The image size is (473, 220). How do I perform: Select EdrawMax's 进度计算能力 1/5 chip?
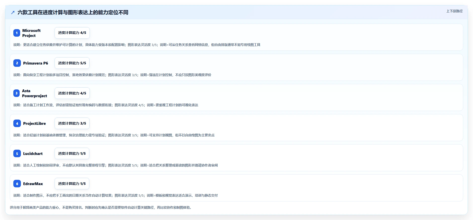tap(72, 184)
